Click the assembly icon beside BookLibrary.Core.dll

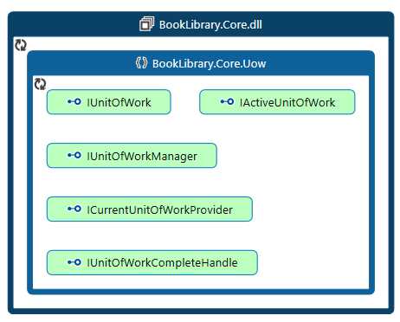click(147, 23)
